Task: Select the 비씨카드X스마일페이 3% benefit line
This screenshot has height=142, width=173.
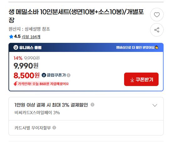Action: 37,113
